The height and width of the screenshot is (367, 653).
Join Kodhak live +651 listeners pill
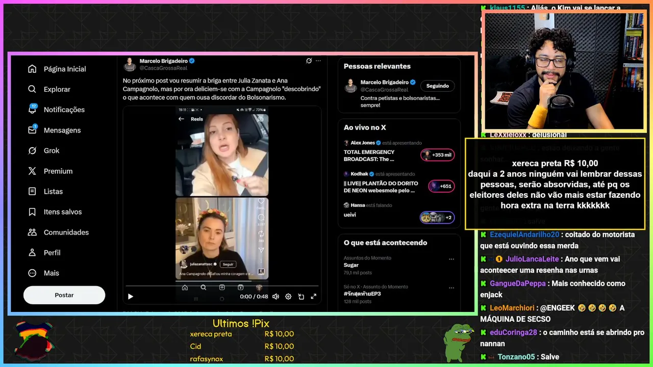click(x=441, y=186)
